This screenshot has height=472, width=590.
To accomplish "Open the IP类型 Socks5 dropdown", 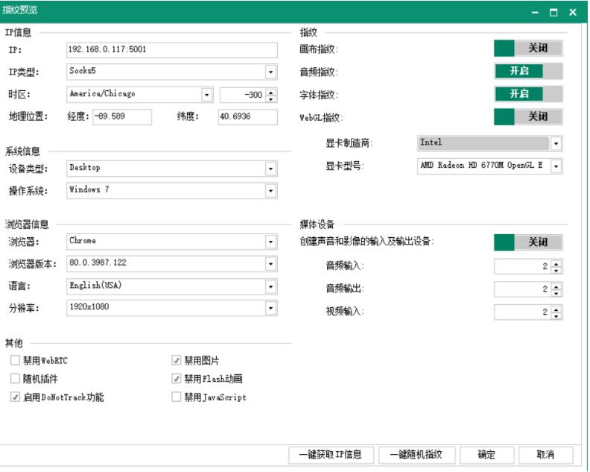I will 270,72.
